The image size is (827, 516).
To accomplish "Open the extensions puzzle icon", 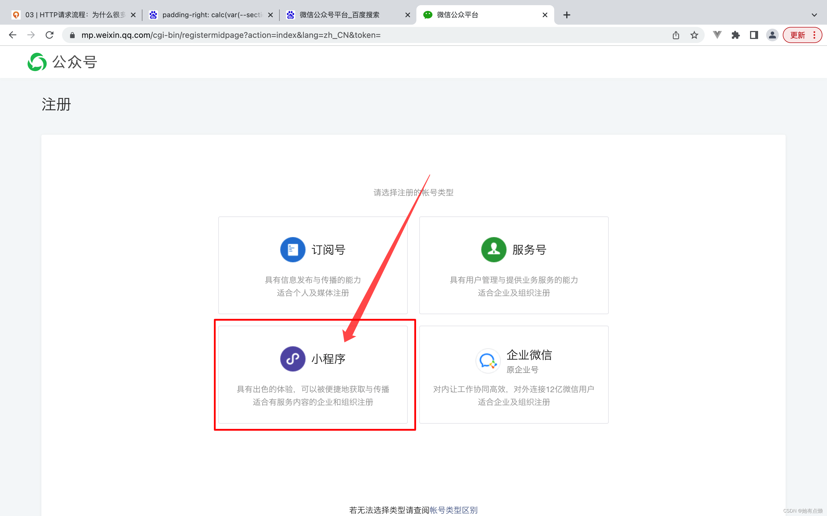I will pyautogui.click(x=735, y=35).
